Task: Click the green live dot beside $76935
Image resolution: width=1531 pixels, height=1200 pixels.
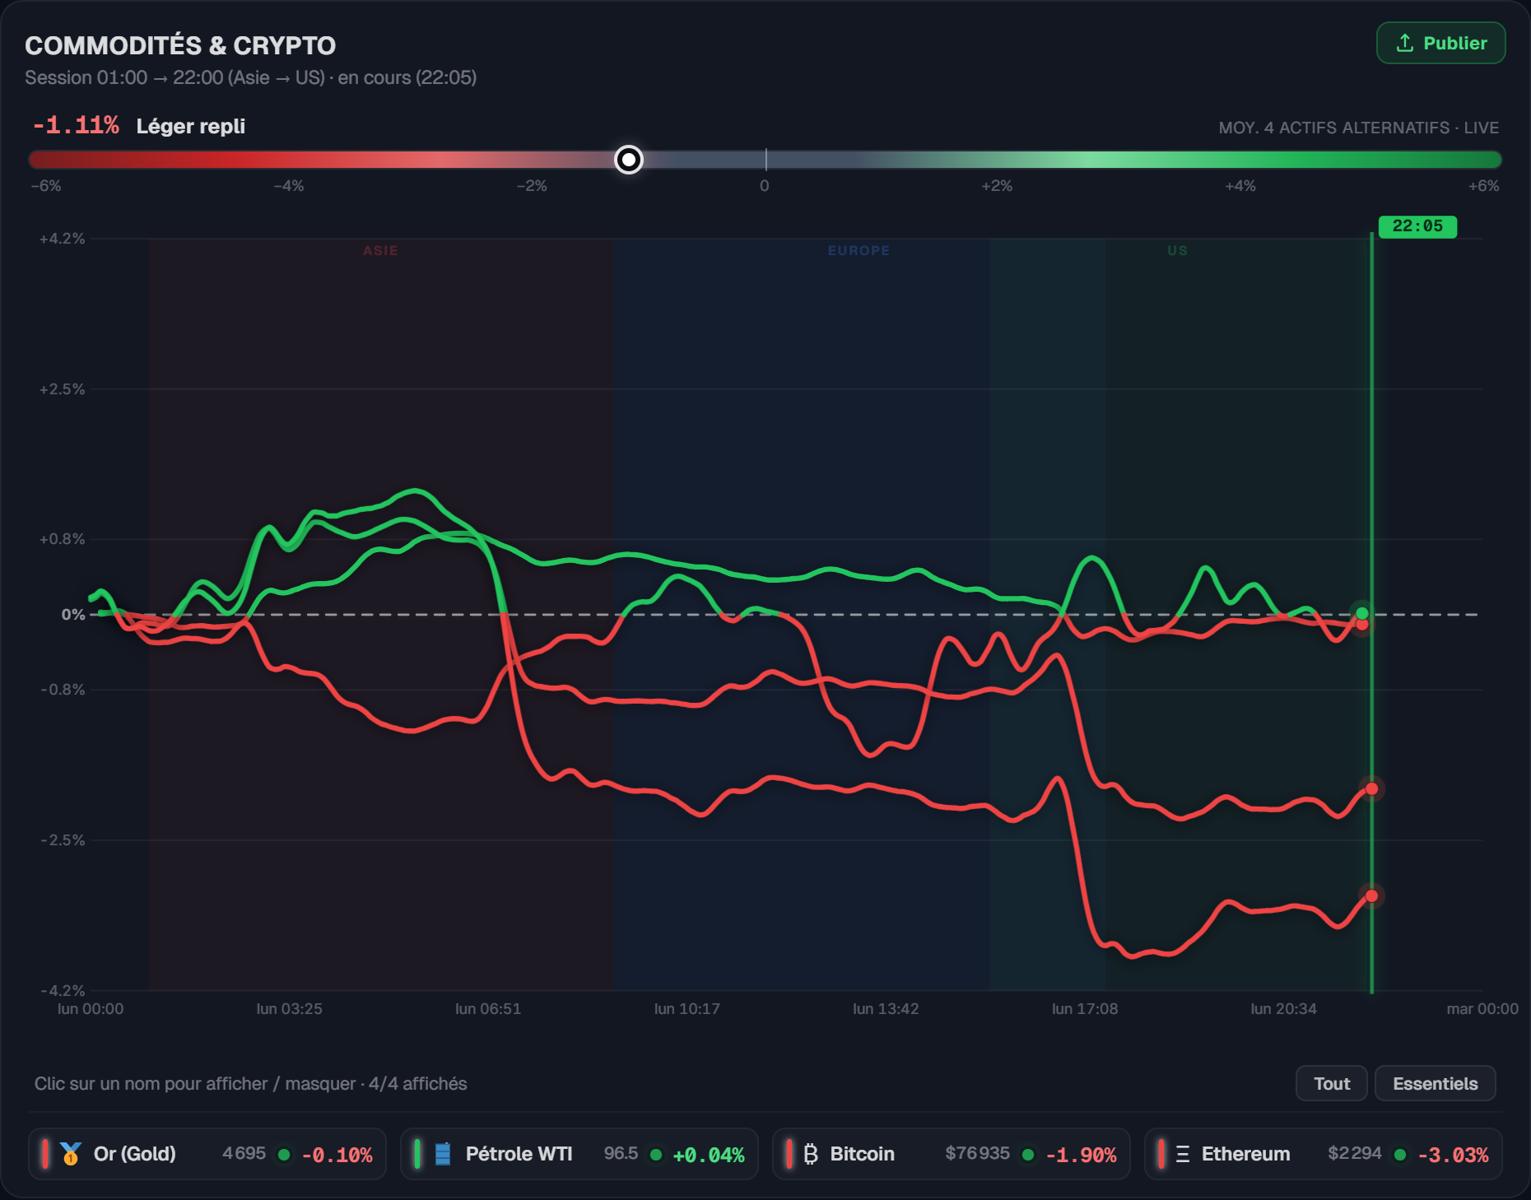Action: 1028,1155
